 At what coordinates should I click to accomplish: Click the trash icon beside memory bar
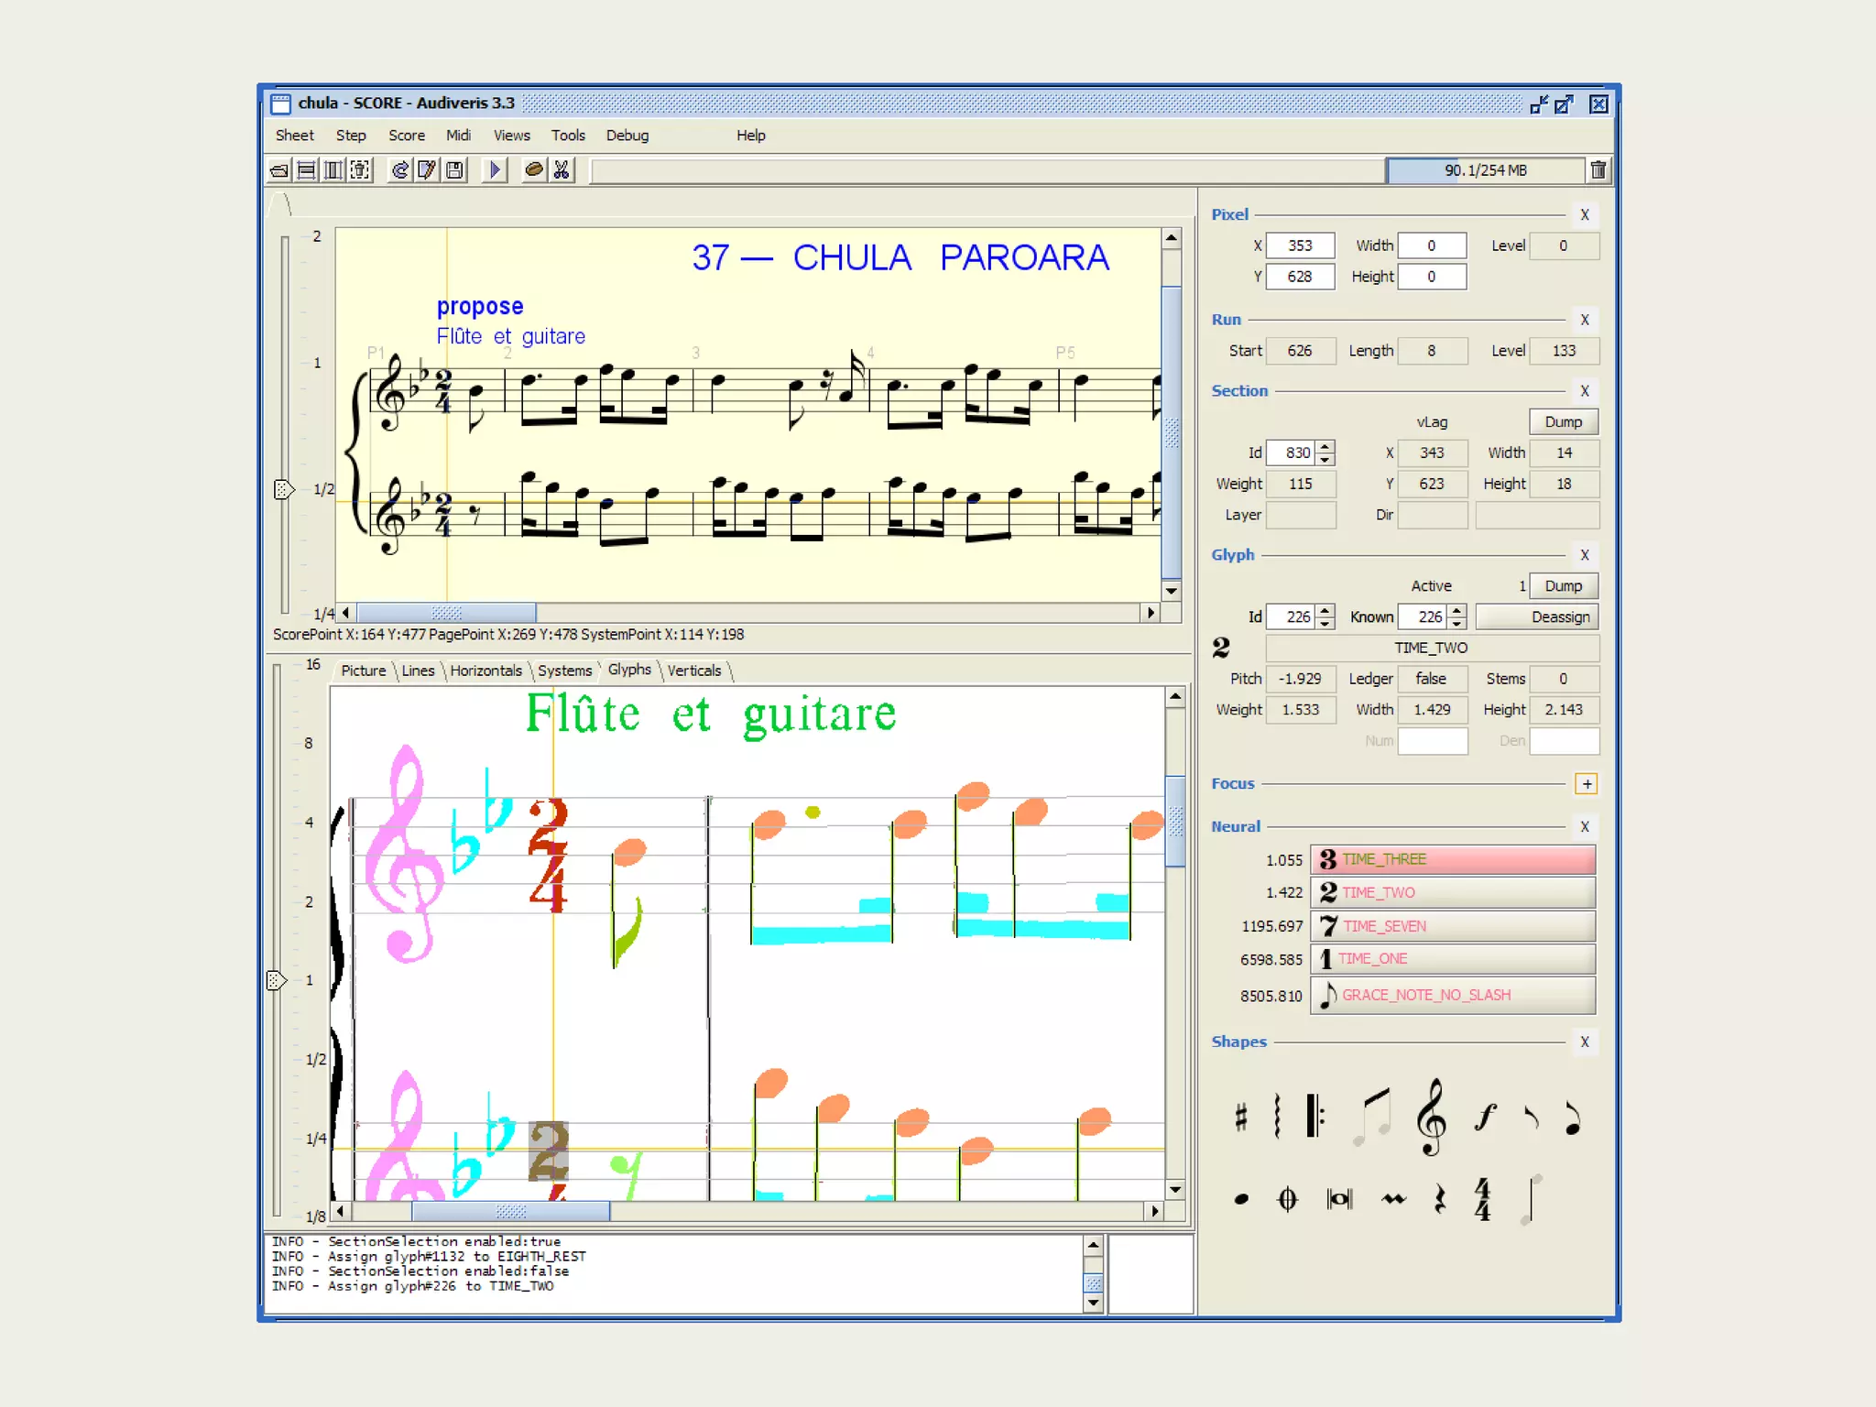pyautogui.click(x=1598, y=169)
